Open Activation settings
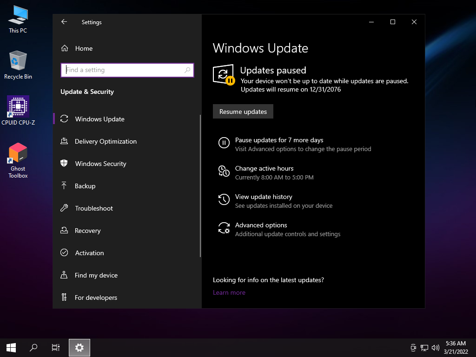The width and height of the screenshot is (476, 357). coord(89,253)
